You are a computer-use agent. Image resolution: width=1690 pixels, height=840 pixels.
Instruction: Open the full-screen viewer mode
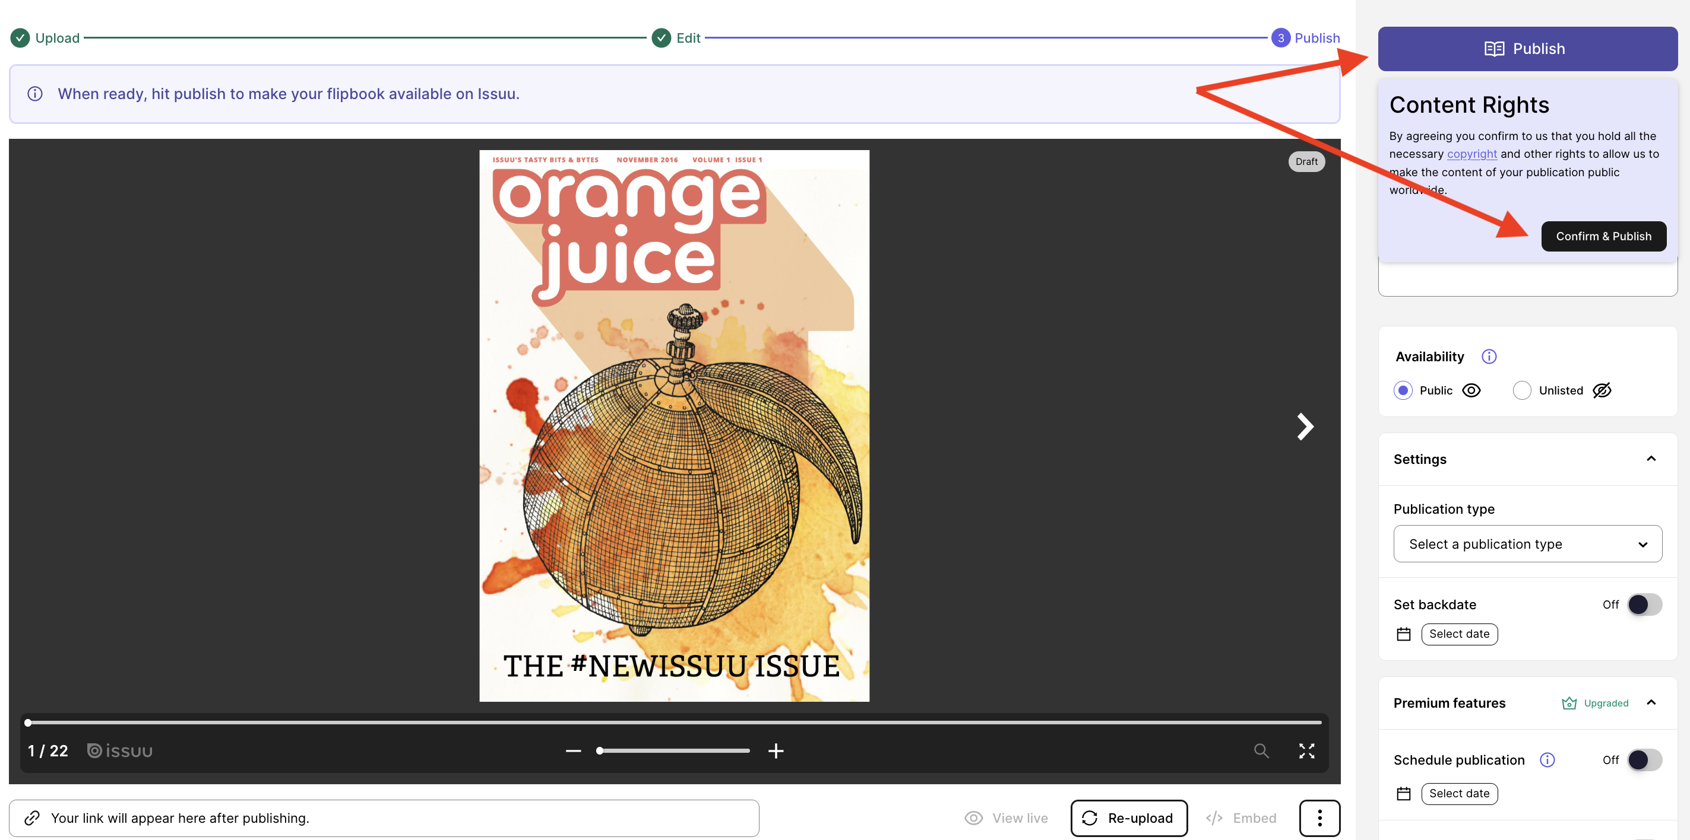point(1307,751)
